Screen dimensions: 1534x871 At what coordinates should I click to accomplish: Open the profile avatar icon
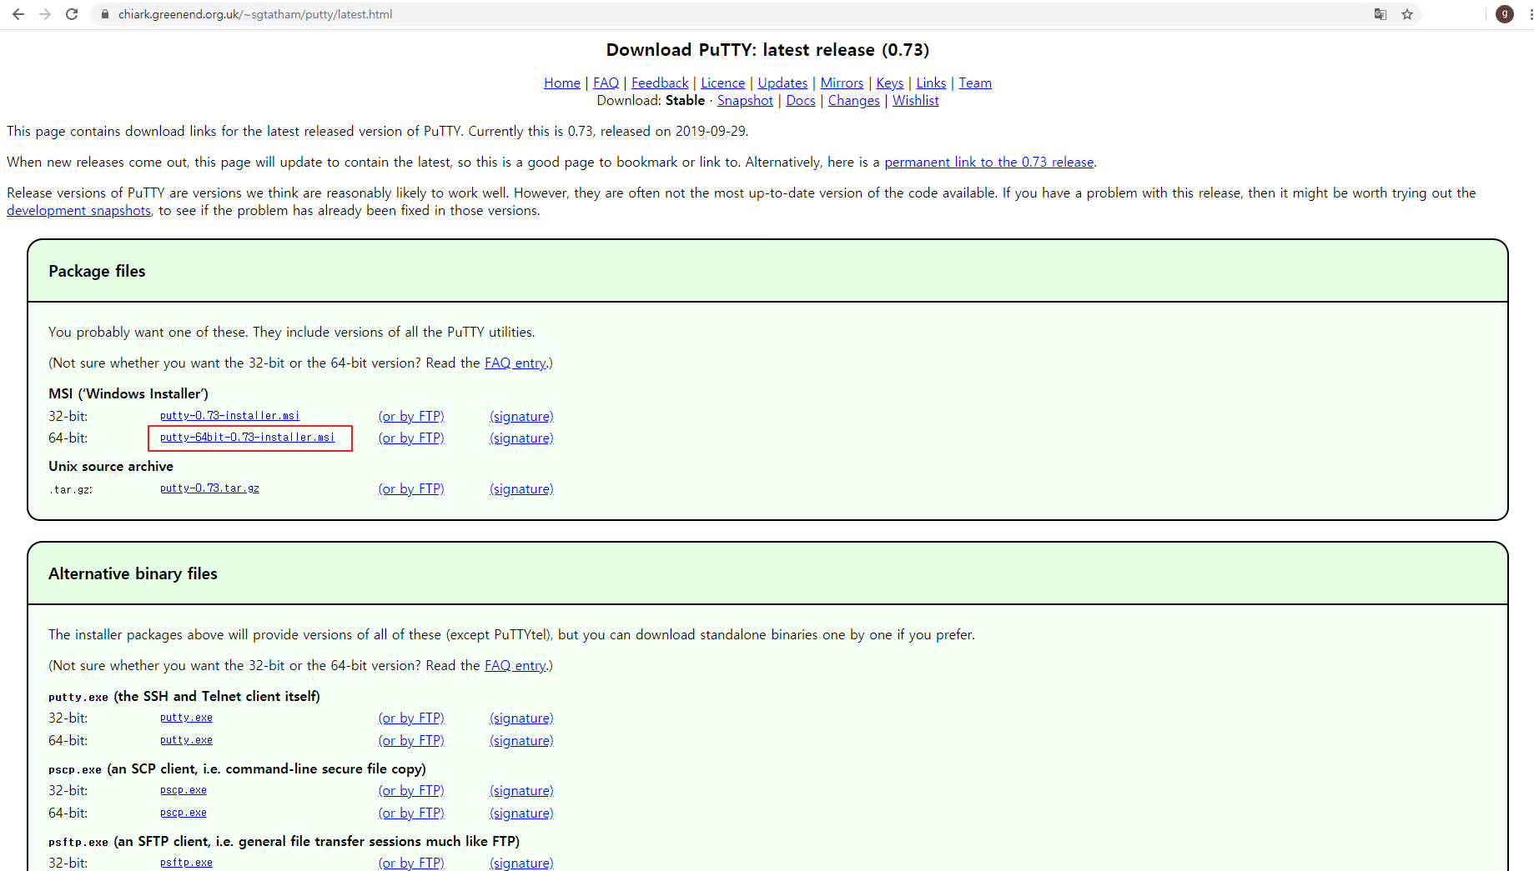coord(1505,14)
